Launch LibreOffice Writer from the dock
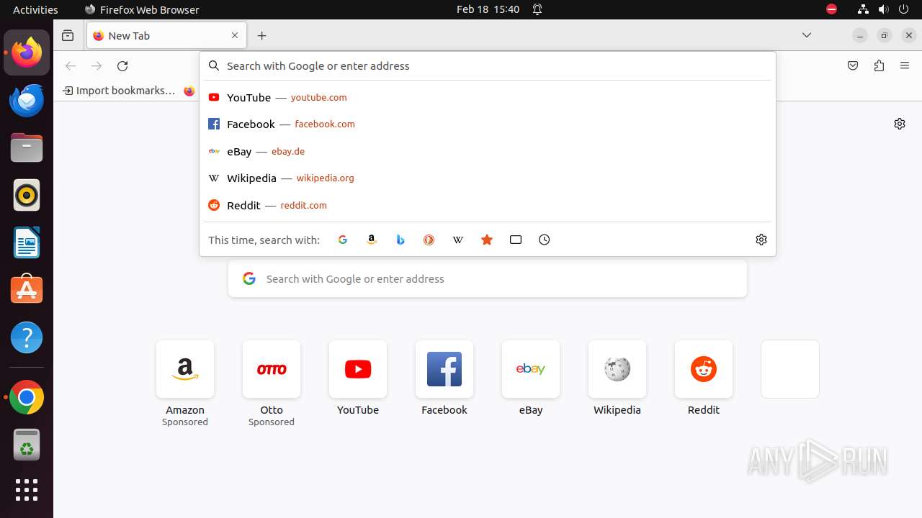The height and width of the screenshot is (518, 922). [27, 242]
